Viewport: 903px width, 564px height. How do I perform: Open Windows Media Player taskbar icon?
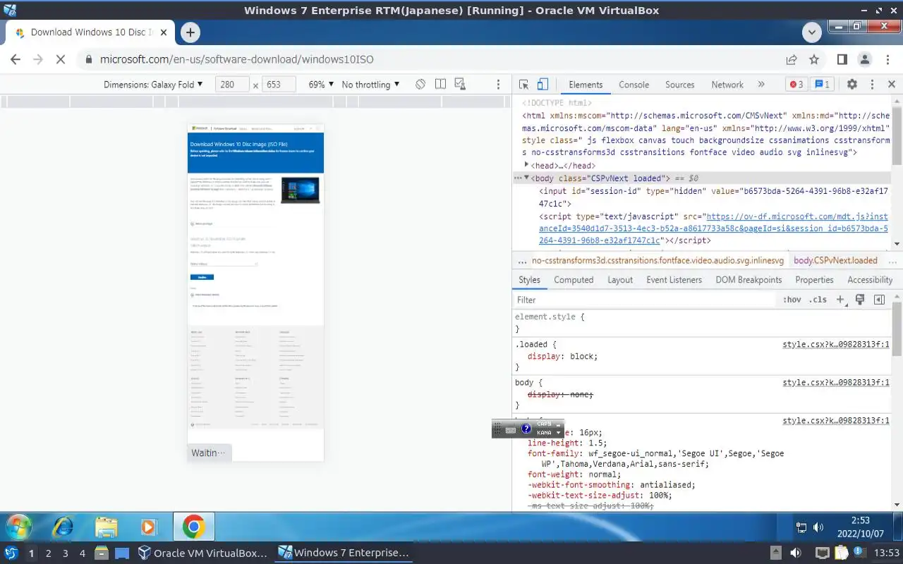tap(148, 527)
